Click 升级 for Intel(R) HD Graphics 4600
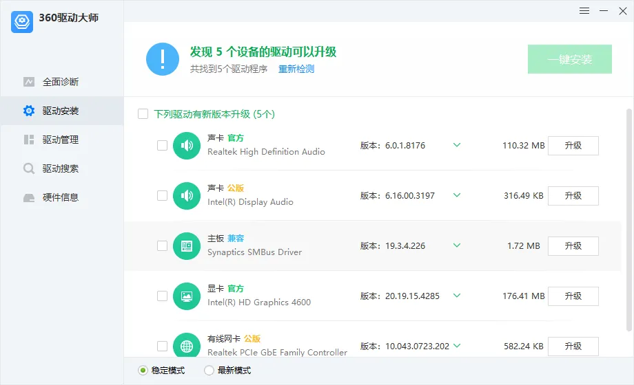The width and height of the screenshot is (634, 385). click(573, 296)
